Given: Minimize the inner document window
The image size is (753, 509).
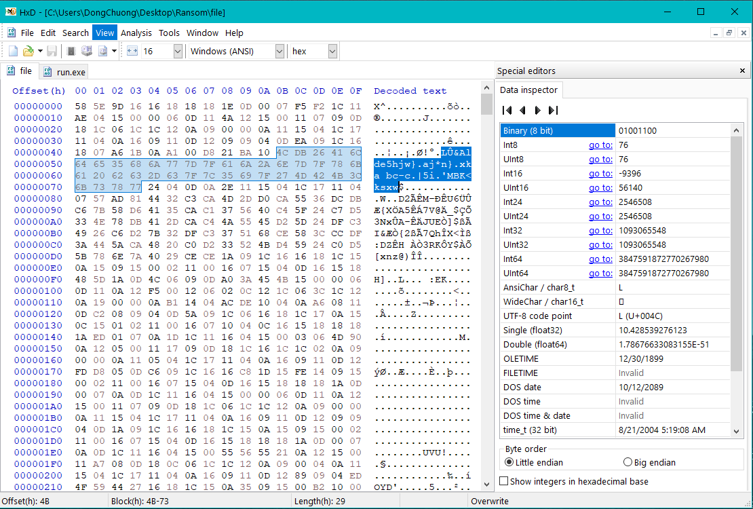Looking at the screenshot, I should click(x=716, y=33).
